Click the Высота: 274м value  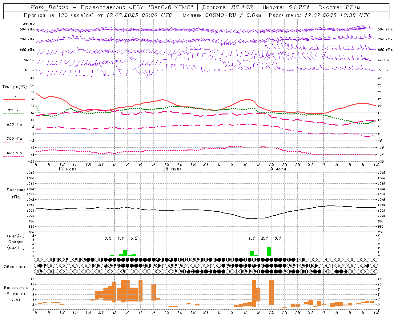339,7
